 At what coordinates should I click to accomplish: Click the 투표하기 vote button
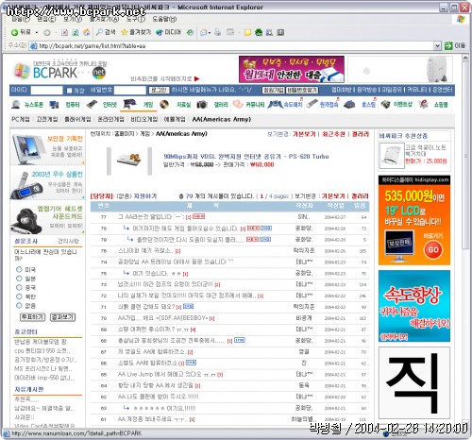click(x=33, y=317)
